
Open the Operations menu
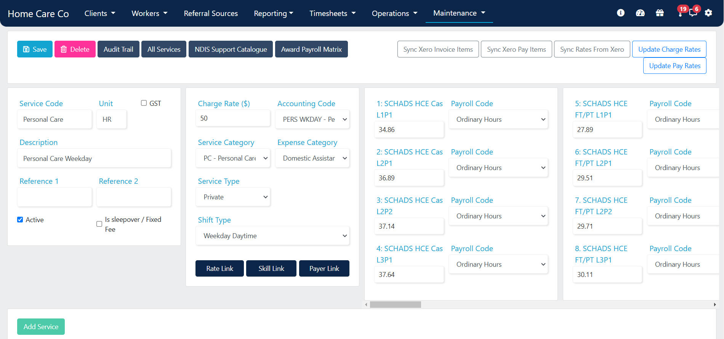tap(394, 13)
